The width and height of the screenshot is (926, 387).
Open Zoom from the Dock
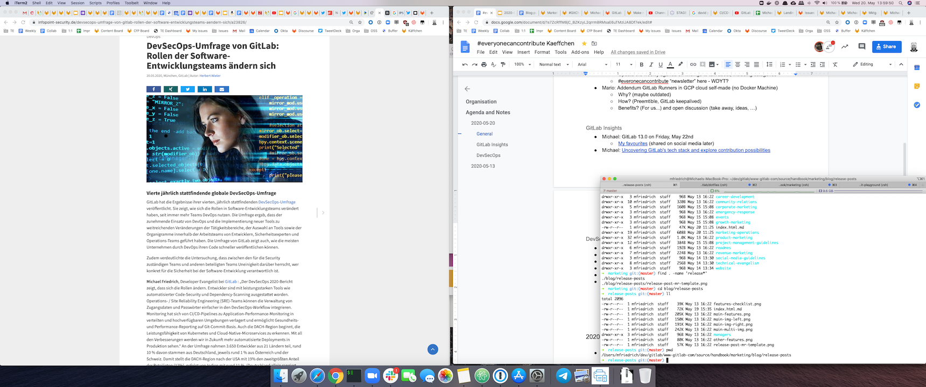372,376
